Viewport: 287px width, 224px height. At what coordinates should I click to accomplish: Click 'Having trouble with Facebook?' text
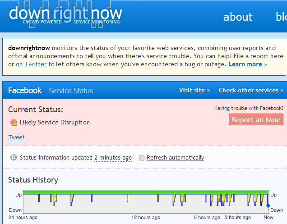coord(249,108)
